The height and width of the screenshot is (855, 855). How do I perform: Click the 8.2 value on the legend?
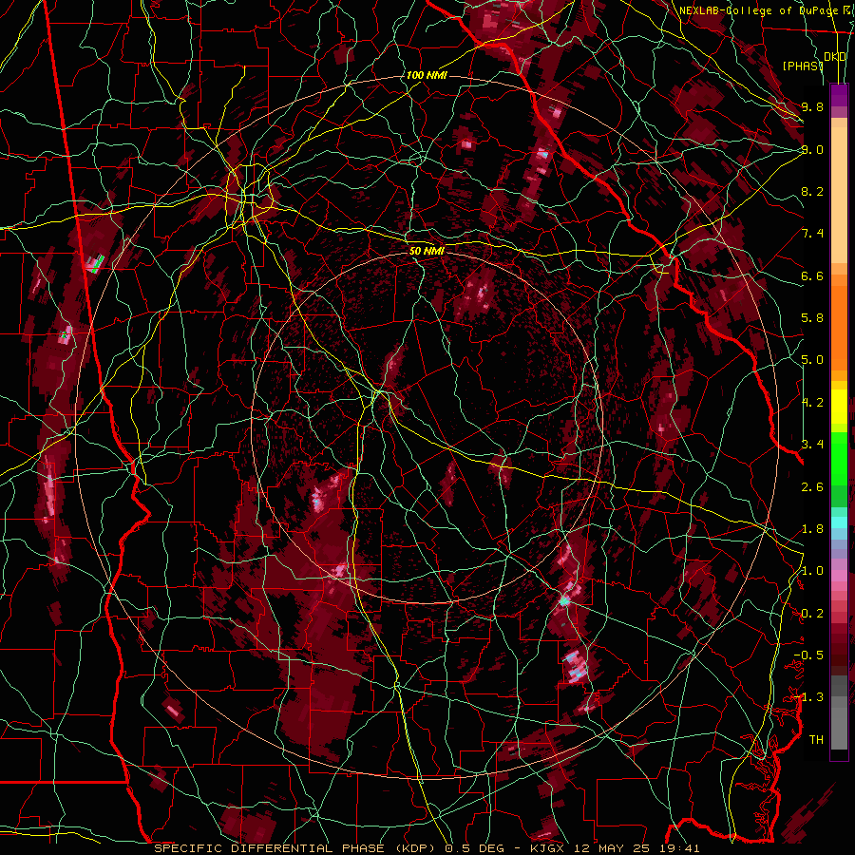click(812, 191)
